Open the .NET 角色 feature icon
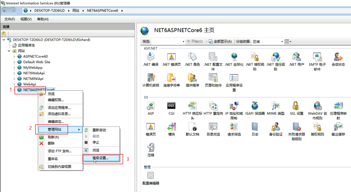Screen dimensions: 351x192 192,57
